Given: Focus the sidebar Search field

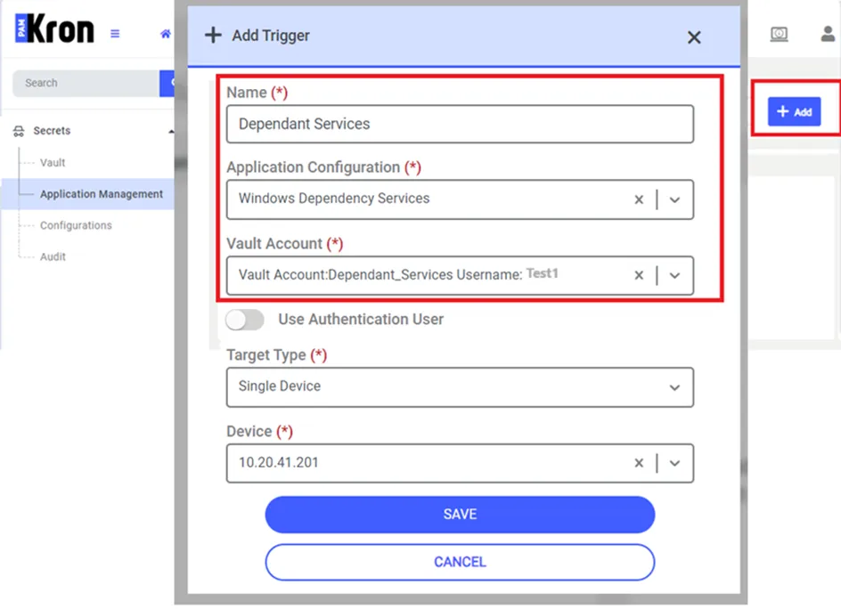Looking at the screenshot, I should 86,83.
